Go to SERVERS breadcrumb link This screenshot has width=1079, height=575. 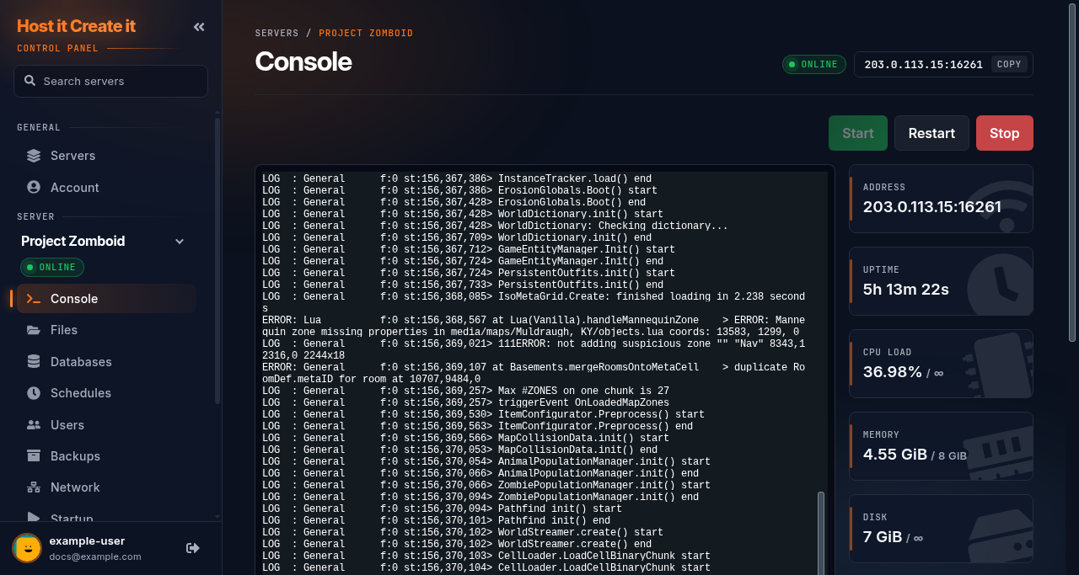[x=277, y=34]
